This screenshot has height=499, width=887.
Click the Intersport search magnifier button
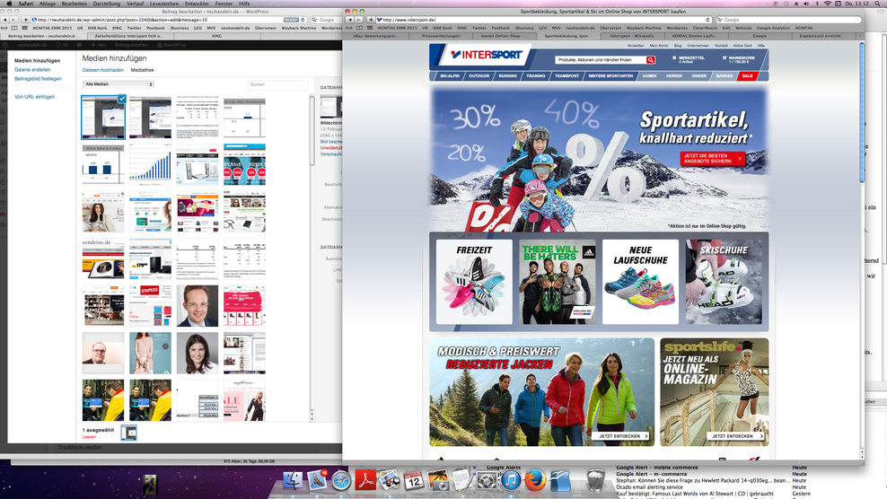tap(651, 60)
